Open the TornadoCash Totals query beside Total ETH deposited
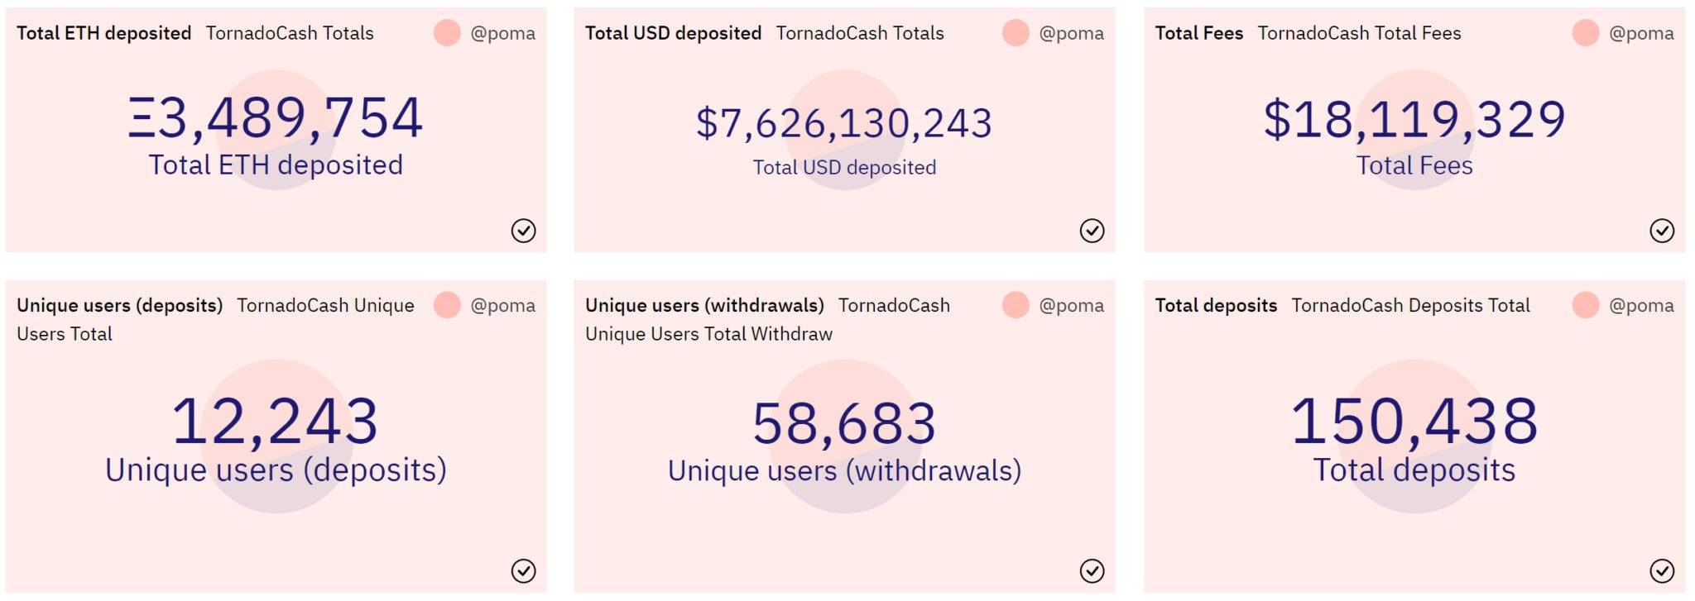Viewport: 1695px width, 601px height. pos(290,33)
